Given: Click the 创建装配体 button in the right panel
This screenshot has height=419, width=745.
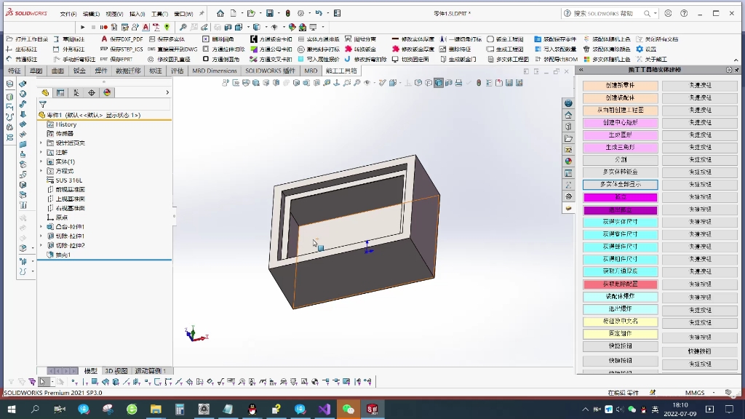Looking at the screenshot, I should coord(619,97).
